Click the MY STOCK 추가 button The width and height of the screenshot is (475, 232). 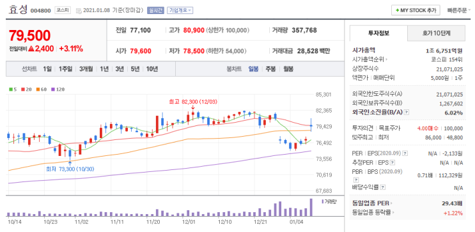coord(416,10)
